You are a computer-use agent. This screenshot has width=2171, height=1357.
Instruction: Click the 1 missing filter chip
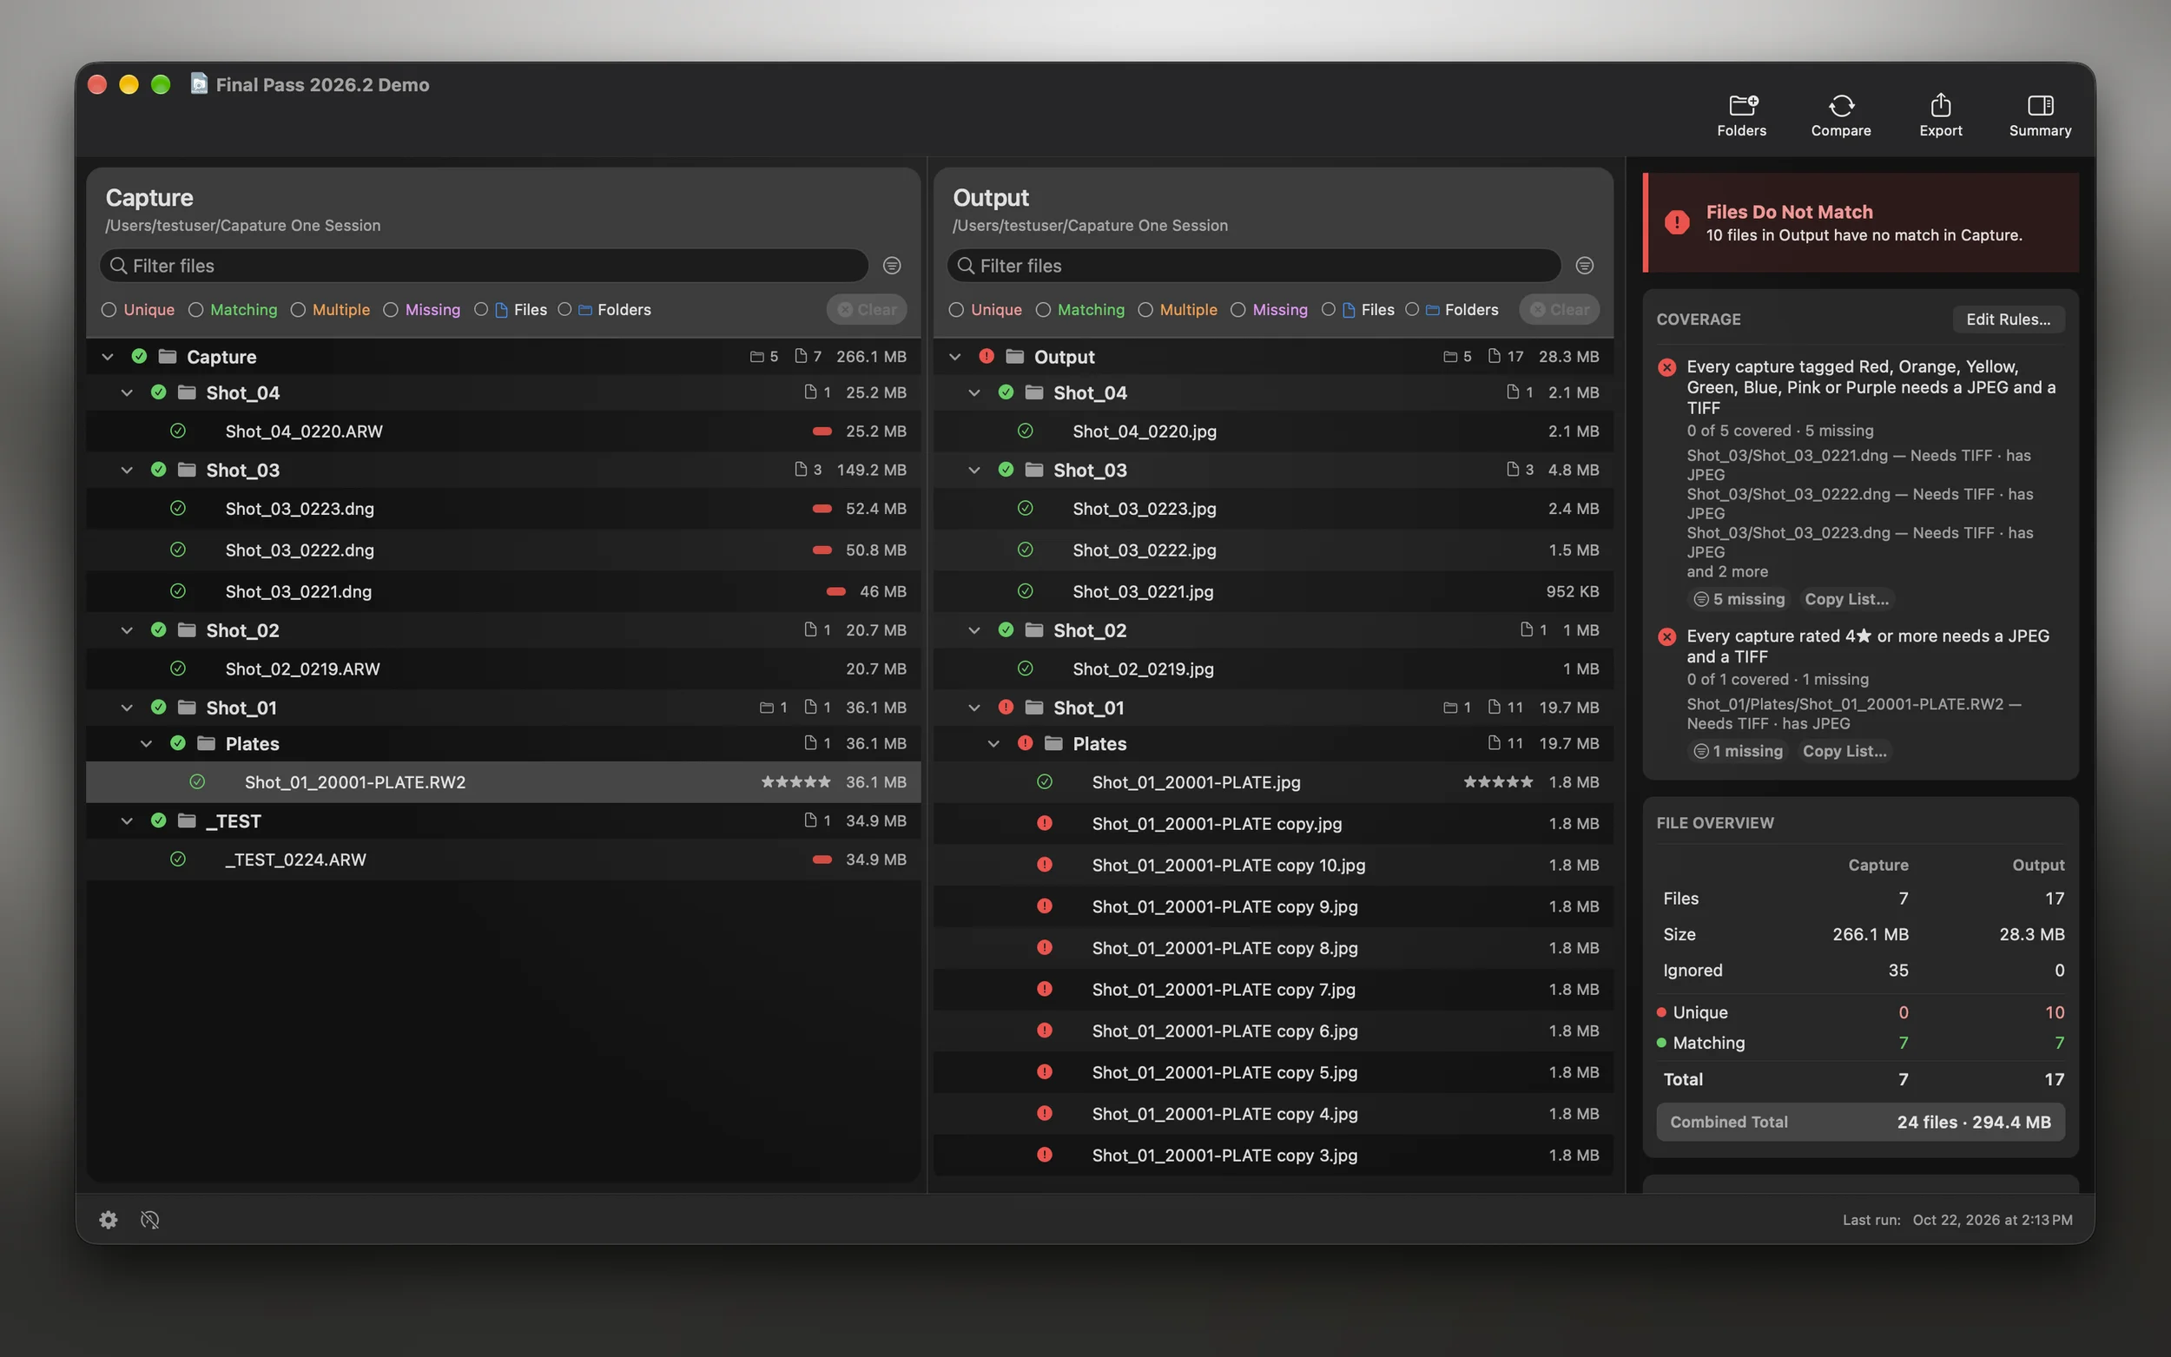(1738, 751)
